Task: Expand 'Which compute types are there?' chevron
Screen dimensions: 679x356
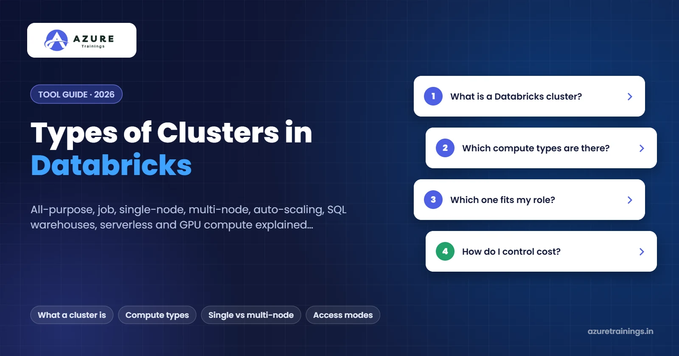Action: pos(642,148)
